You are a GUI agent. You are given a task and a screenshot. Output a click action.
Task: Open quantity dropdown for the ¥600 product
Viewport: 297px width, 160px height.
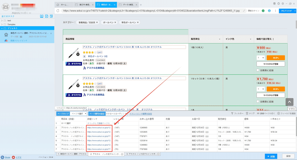[x=261, y=58]
